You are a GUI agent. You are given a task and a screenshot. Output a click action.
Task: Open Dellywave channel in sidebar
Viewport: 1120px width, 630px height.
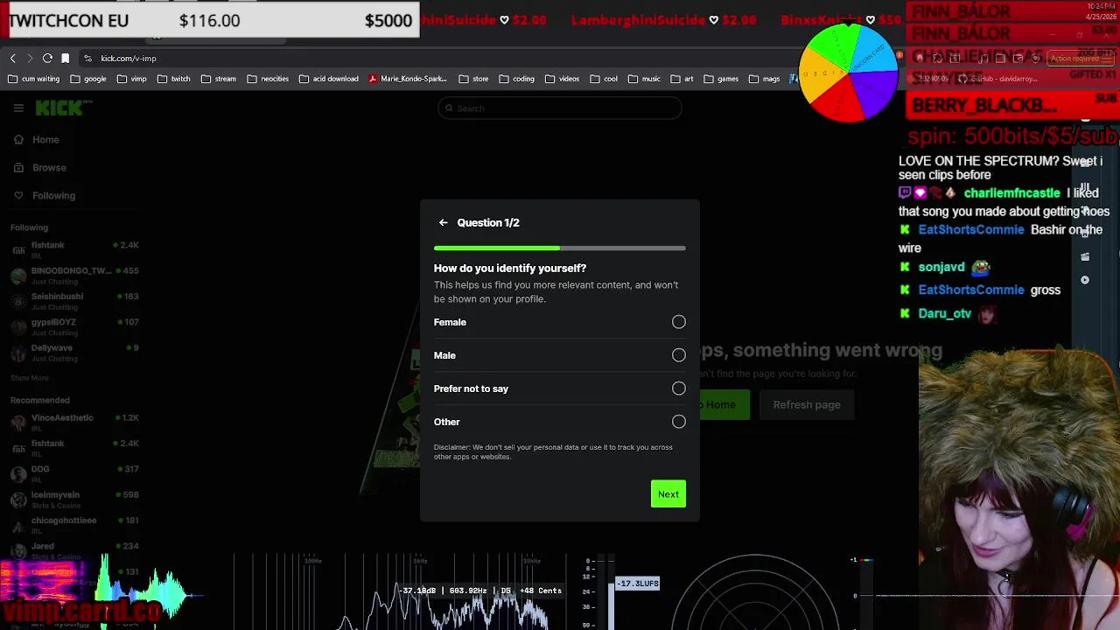[x=74, y=353]
